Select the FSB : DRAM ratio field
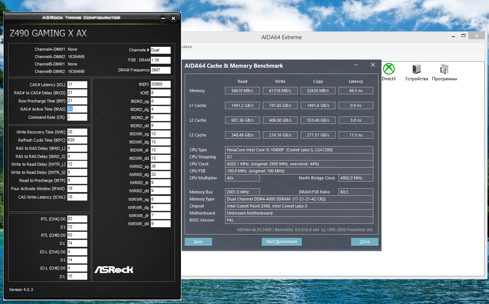The image size is (489, 304). (x=161, y=60)
